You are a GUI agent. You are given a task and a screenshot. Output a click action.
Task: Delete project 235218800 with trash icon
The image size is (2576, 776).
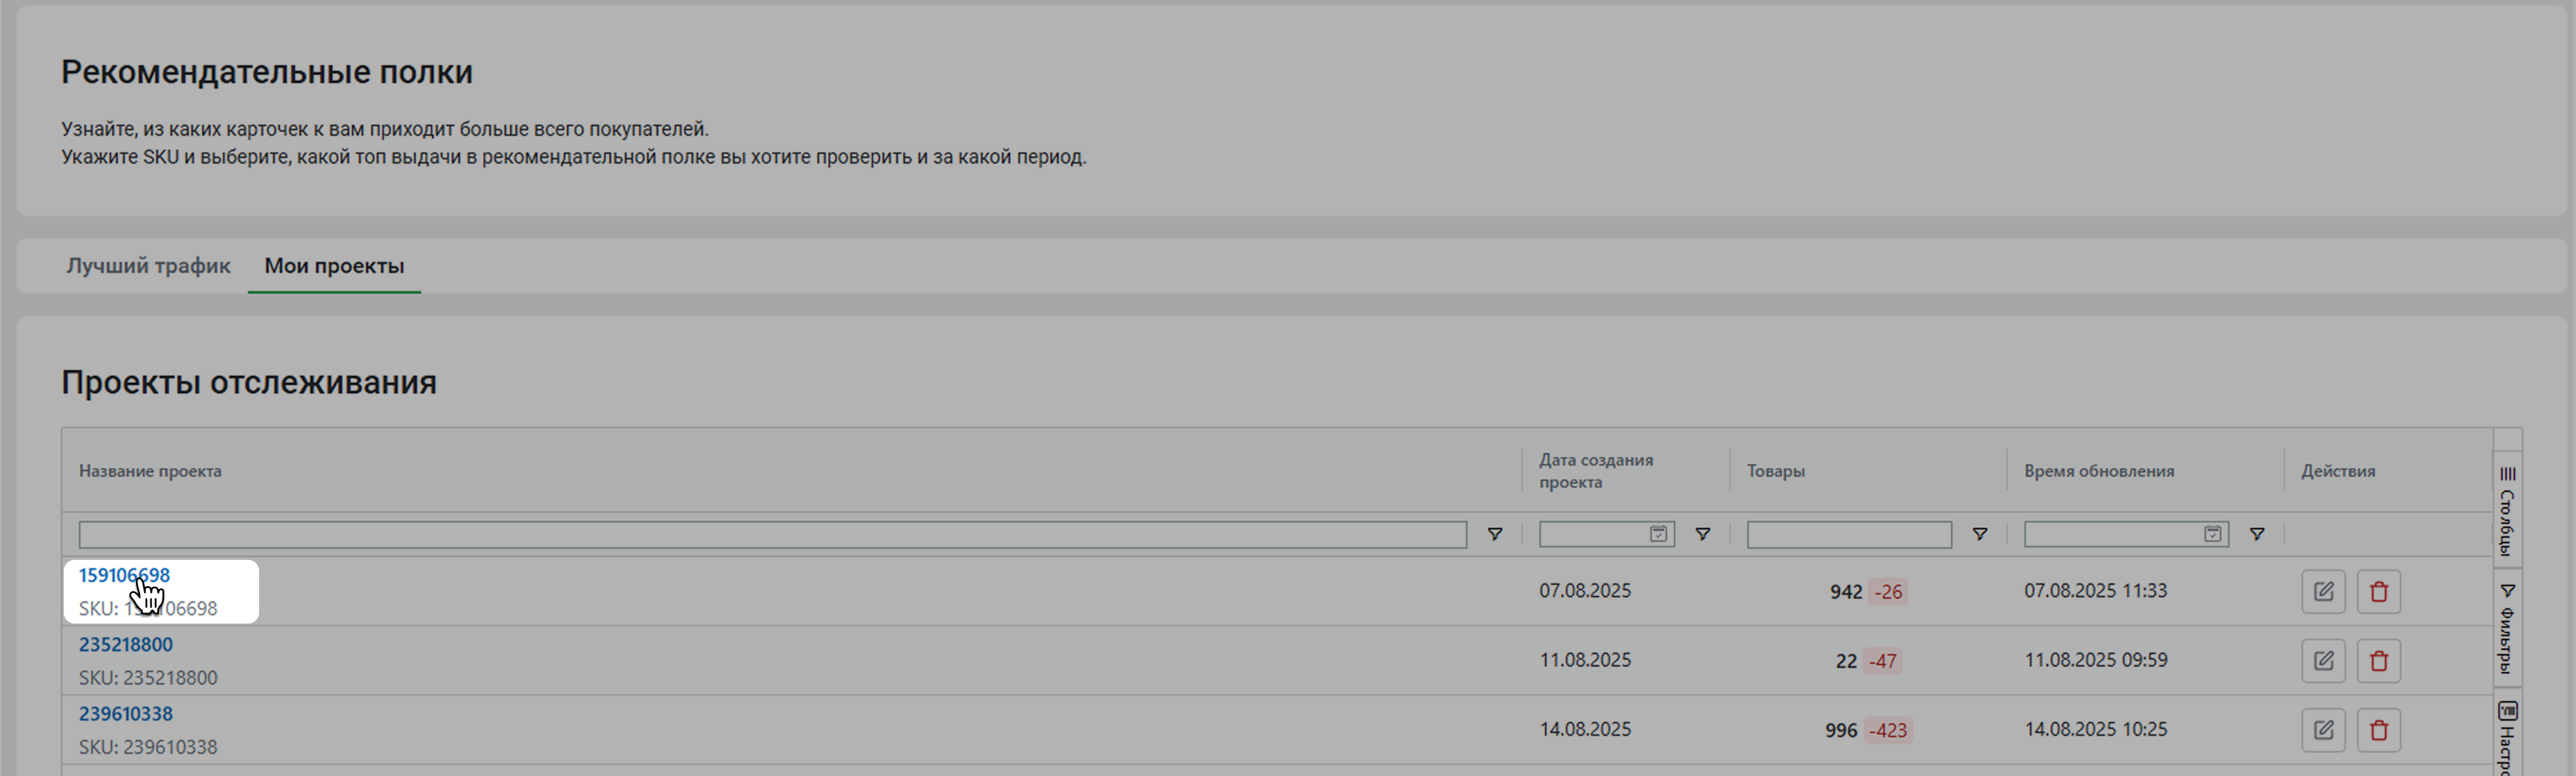[2378, 660]
